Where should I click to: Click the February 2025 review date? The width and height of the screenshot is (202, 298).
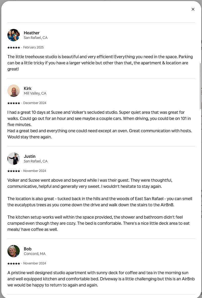pyautogui.click(x=34, y=47)
